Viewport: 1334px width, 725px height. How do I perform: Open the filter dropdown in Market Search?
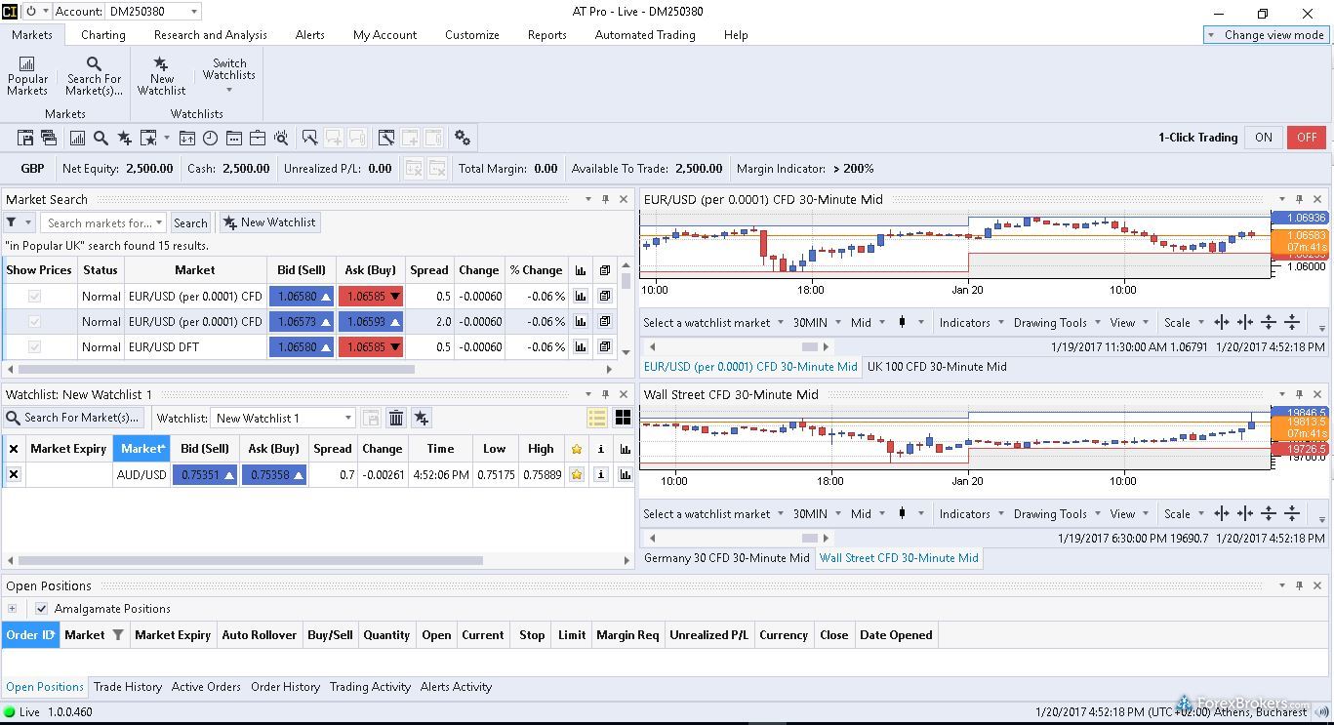click(19, 222)
